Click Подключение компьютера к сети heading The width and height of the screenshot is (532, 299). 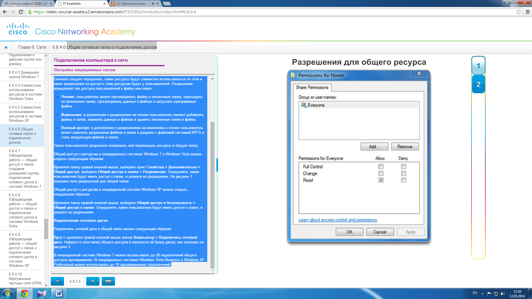point(91,60)
